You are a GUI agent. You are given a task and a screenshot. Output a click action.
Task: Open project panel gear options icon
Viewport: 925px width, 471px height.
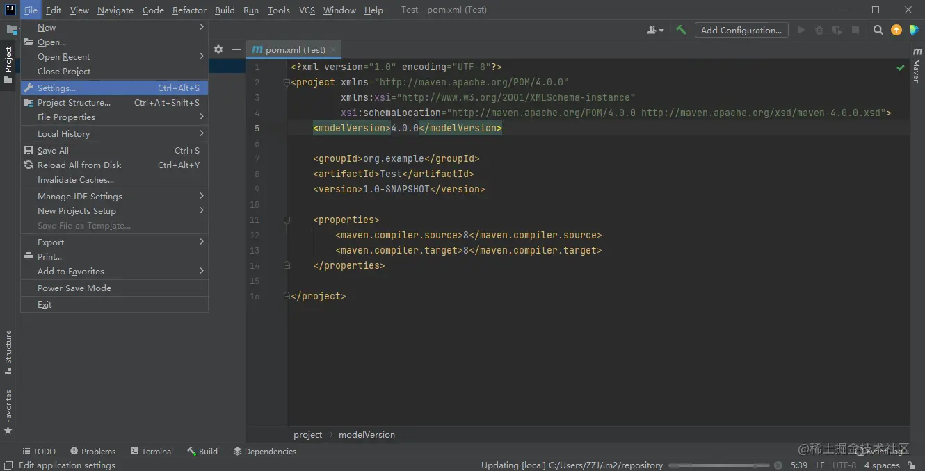[218, 49]
